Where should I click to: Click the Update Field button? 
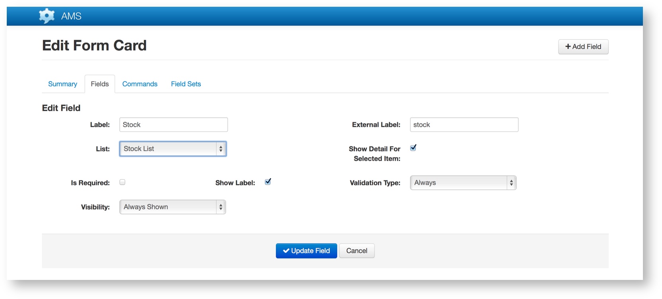tap(307, 251)
